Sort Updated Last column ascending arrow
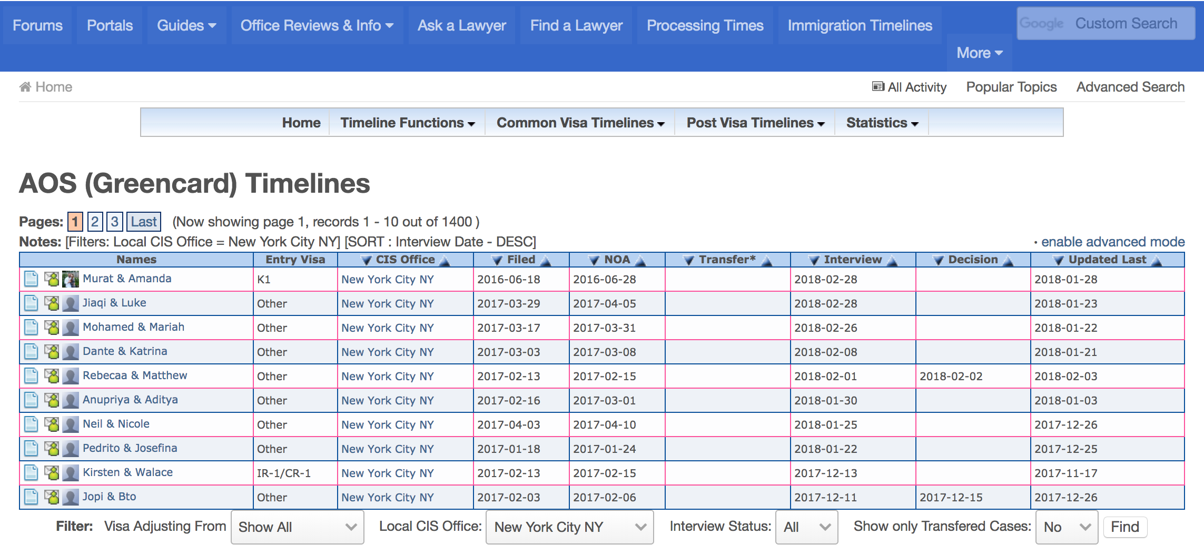The image size is (1204, 554). point(1157,260)
